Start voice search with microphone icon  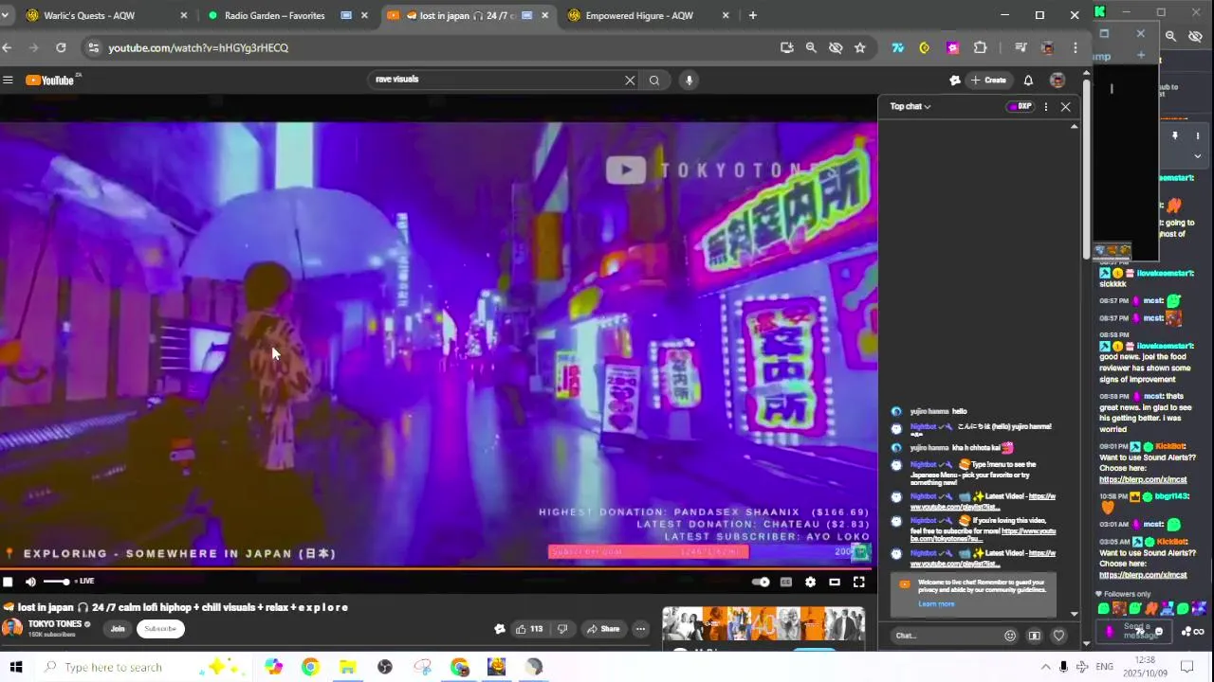[690, 81]
